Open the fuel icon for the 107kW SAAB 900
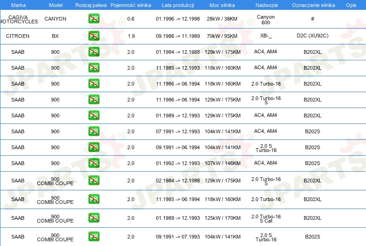This screenshot has width=366, height=246. 94,163
